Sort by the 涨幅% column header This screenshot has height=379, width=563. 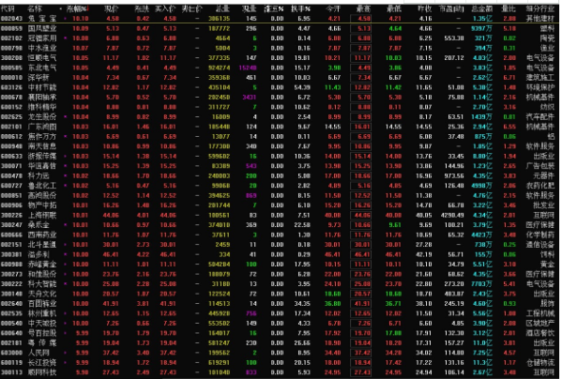tap(76, 7)
